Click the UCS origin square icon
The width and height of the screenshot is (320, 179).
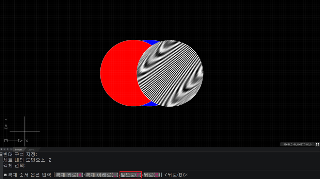6,141
